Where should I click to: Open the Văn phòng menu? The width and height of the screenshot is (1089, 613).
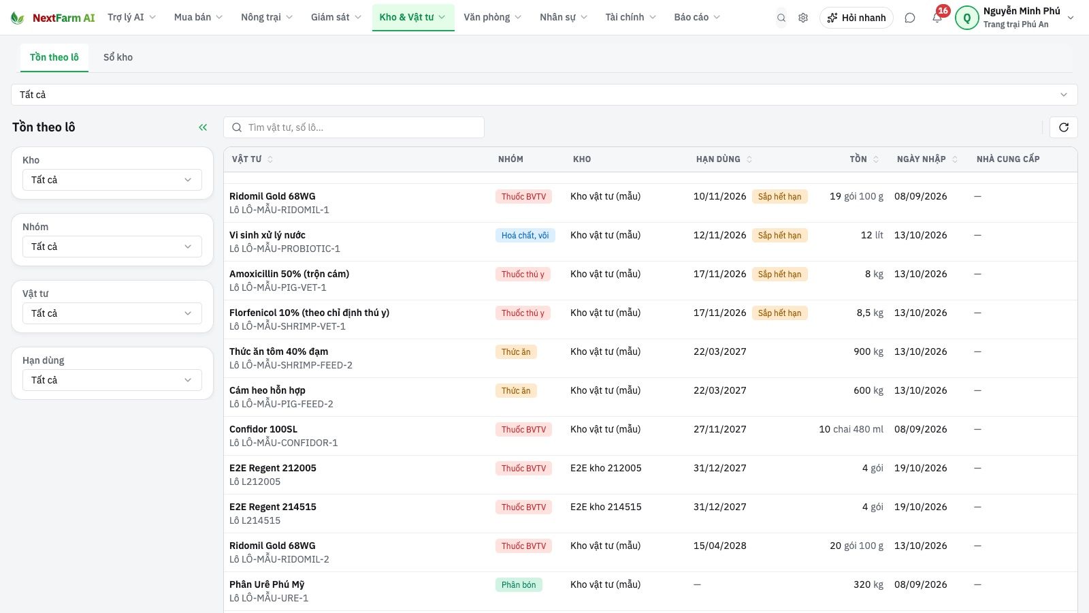coord(493,18)
